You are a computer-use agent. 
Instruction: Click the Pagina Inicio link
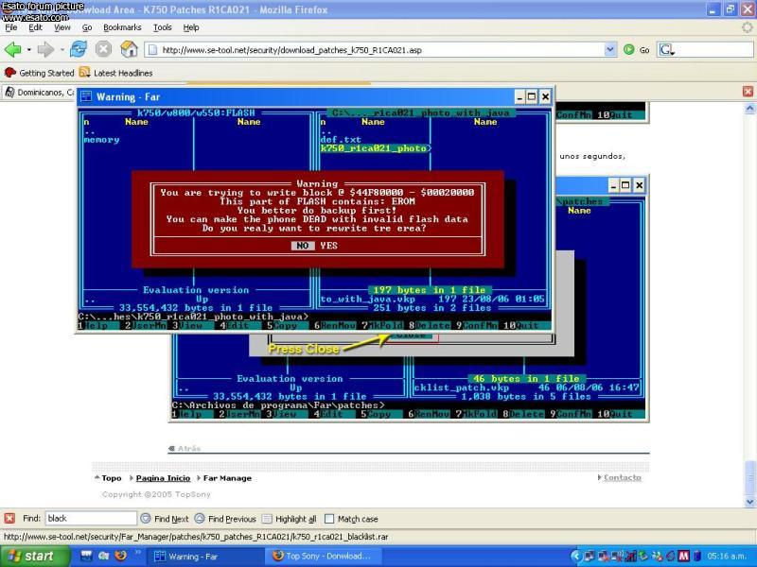(x=163, y=478)
